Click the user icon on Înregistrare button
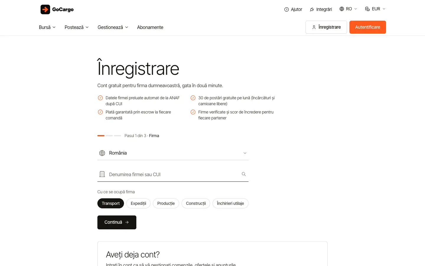This screenshot has height=266, width=425. [x=314, y=27]
